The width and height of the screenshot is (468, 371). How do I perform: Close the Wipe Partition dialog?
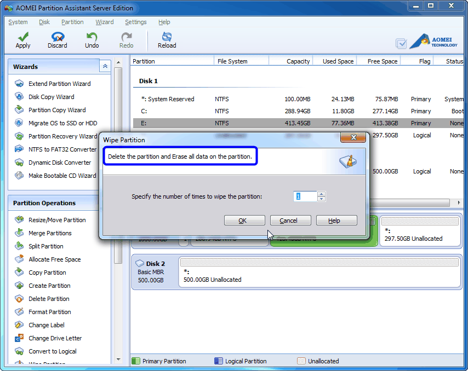pyautogui.click(x=353, y=137)
